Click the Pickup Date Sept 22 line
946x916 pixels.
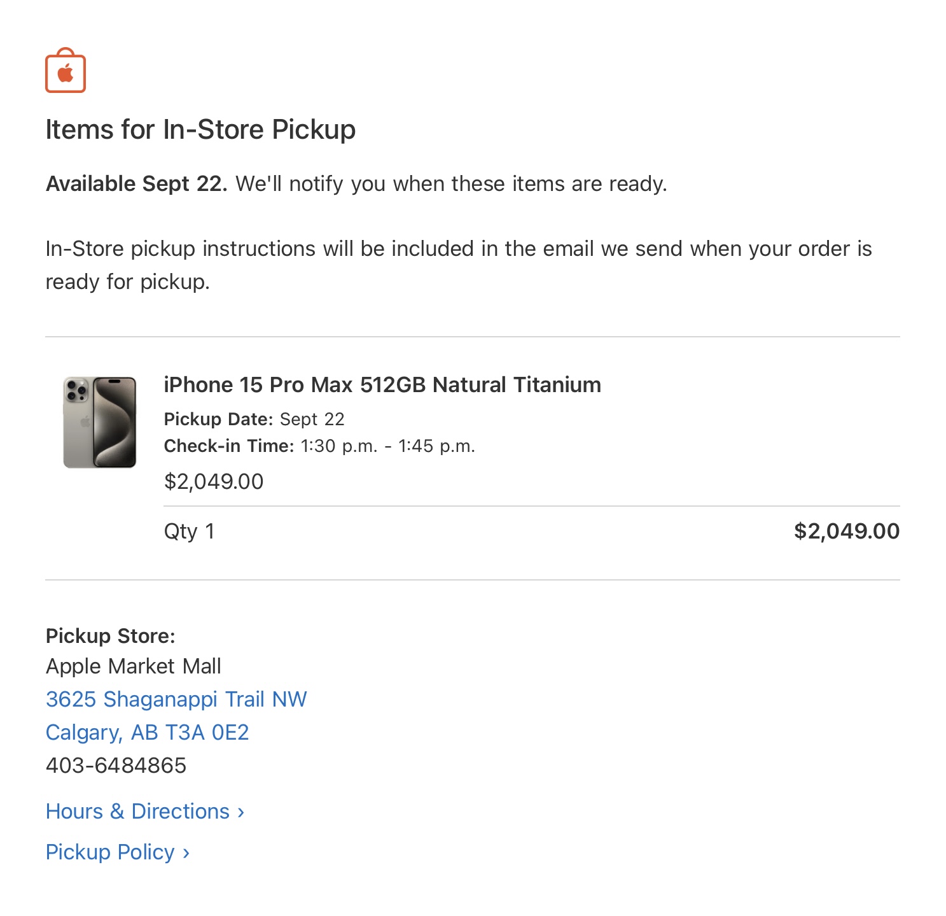coord(254,419)
